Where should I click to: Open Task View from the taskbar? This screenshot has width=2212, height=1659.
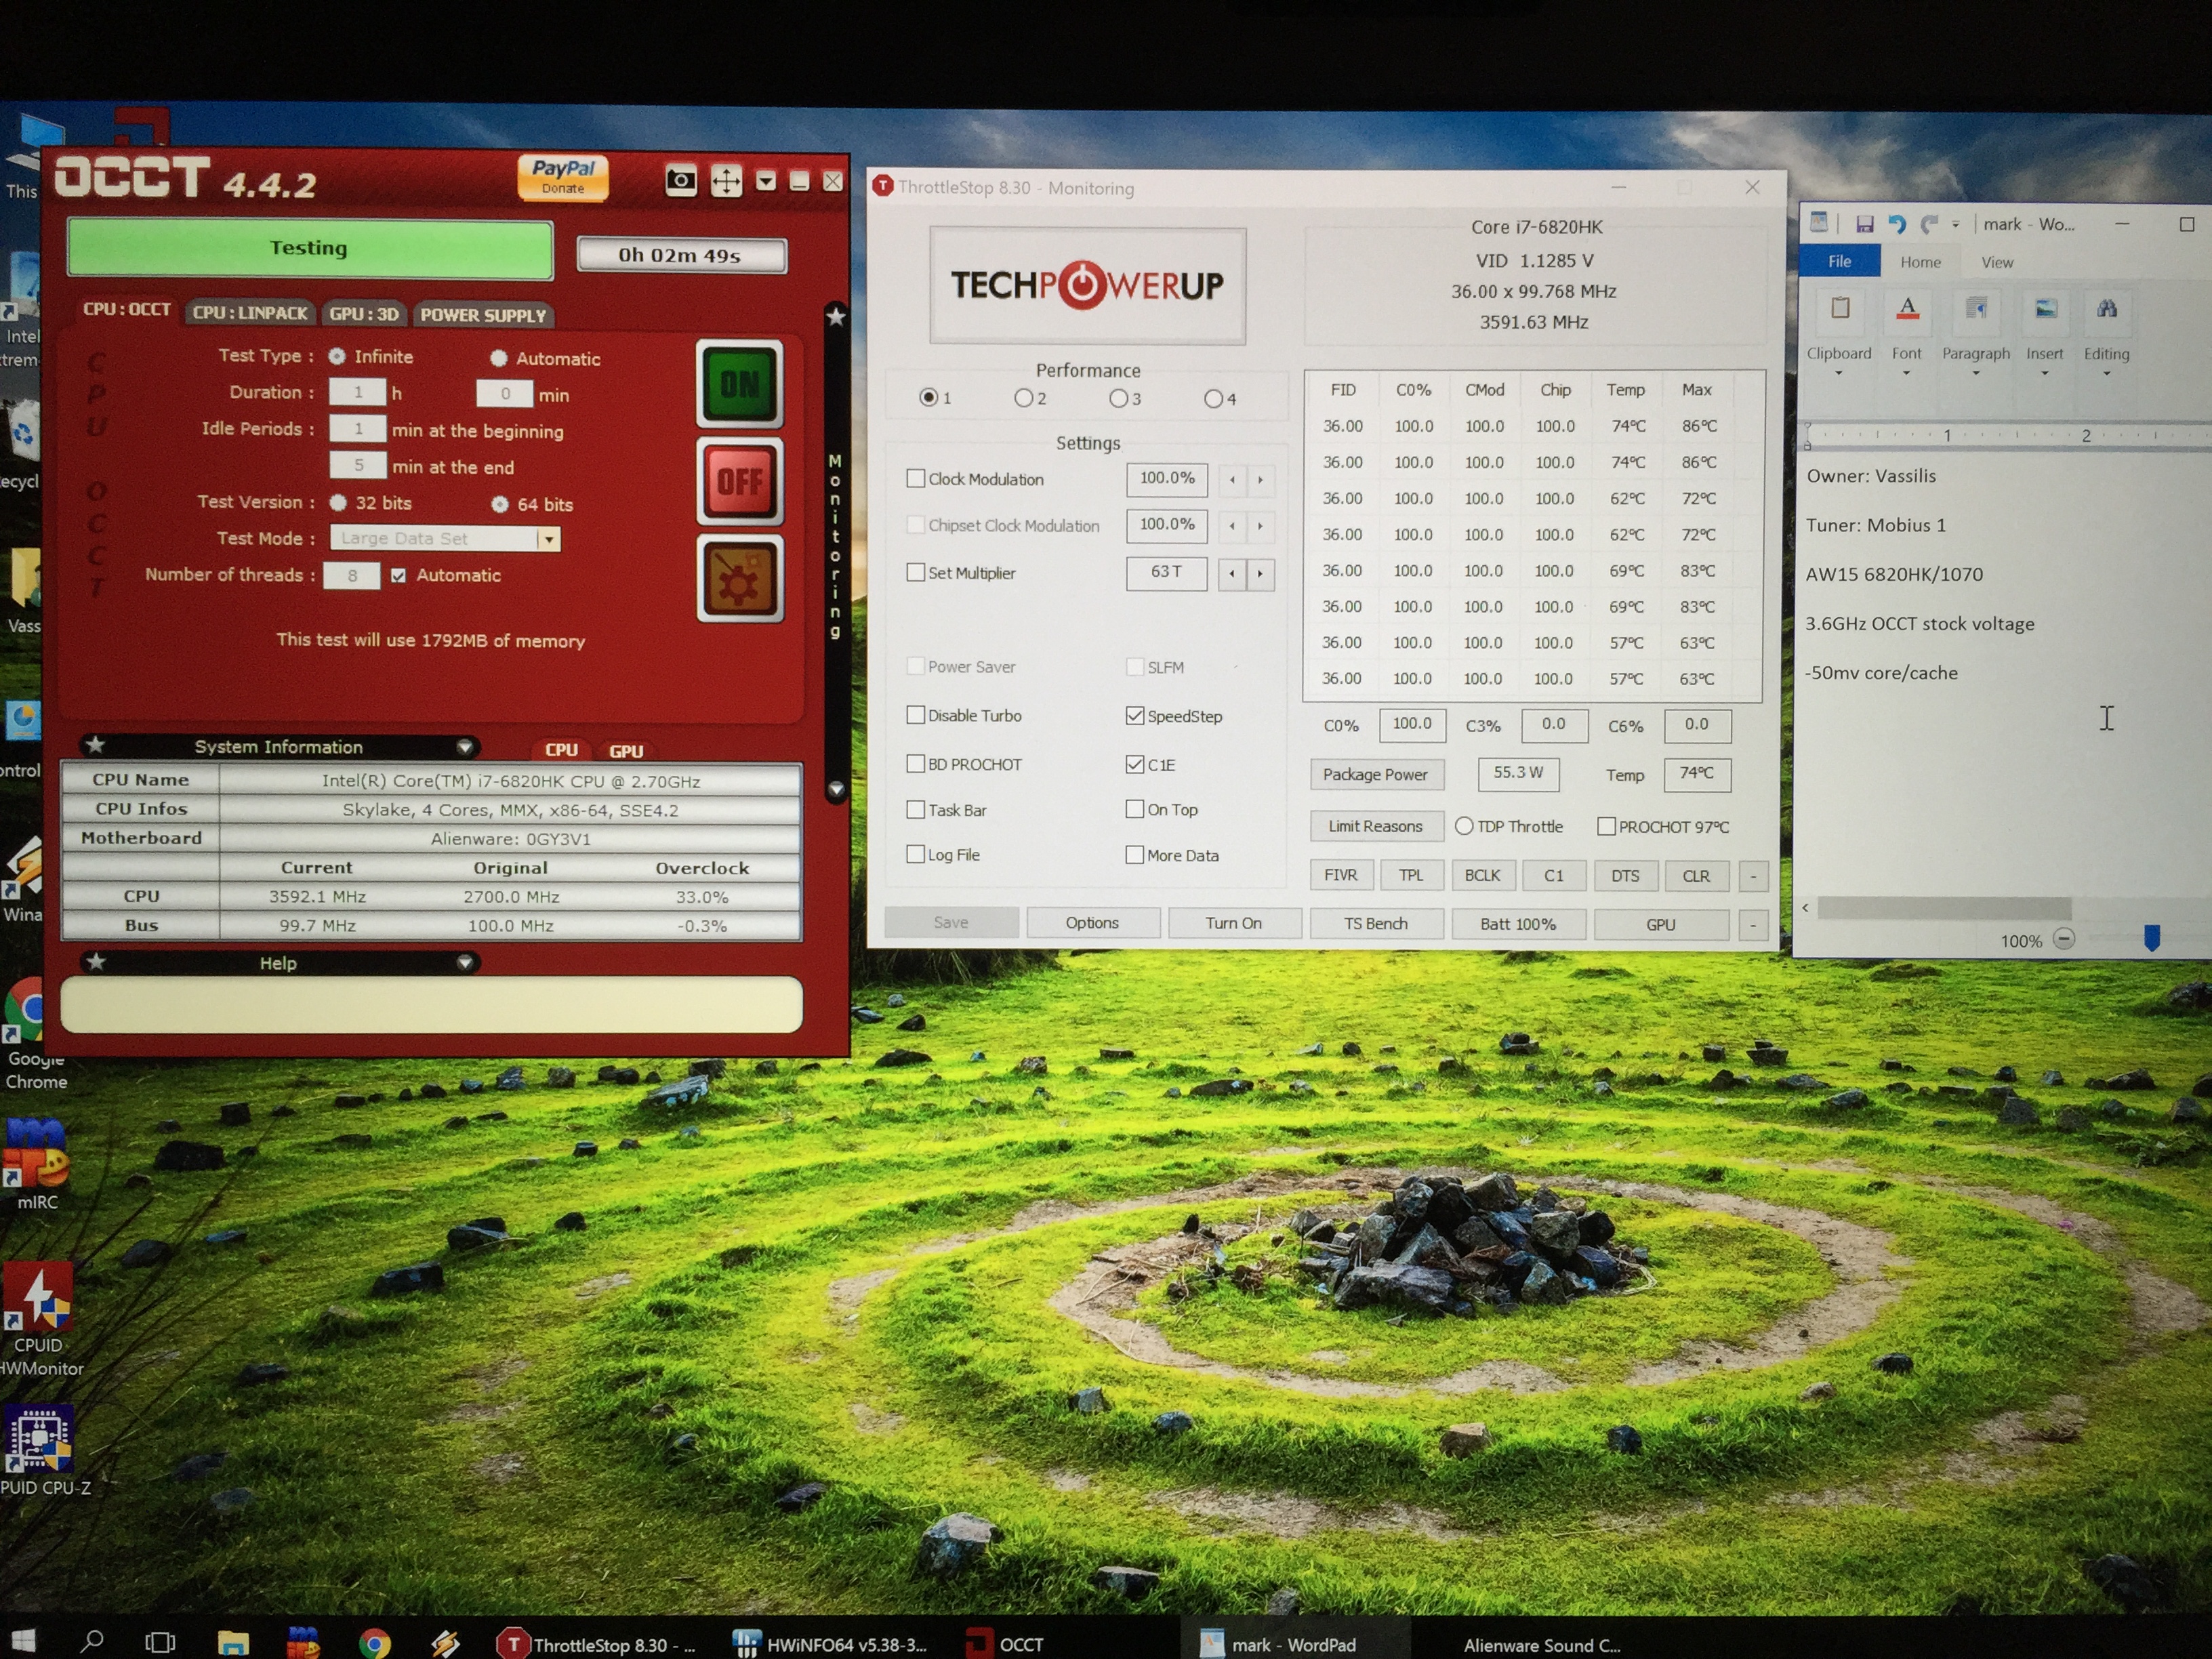(160, 1642)
